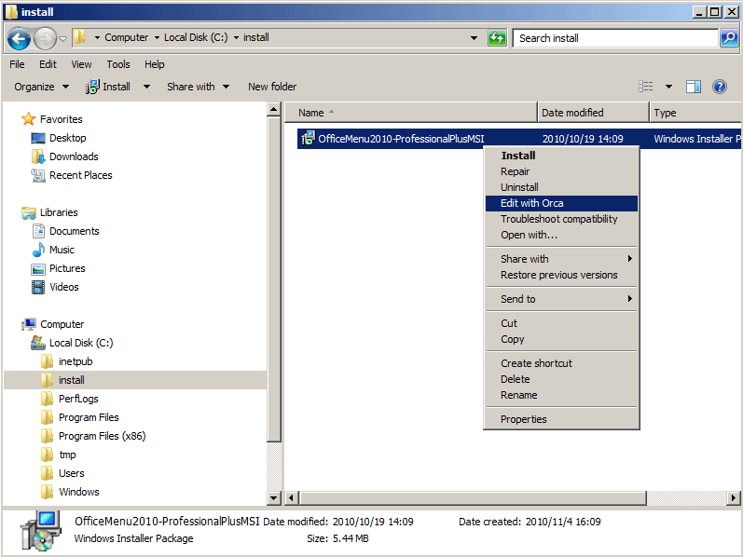The width and height of the screenshot is (743, 557).
Task: Expand Share with submenu in context menu
Action: point(561,259)
